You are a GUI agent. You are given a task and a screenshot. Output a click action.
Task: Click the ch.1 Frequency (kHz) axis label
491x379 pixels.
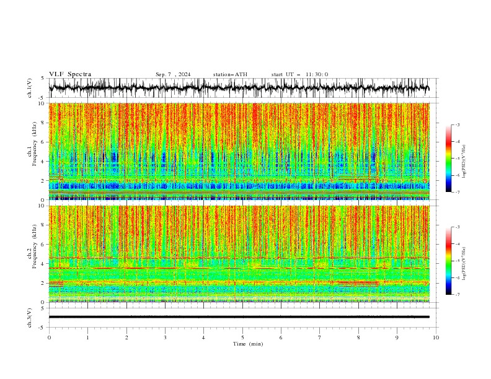pyautogui.click(x=32, y=144)
